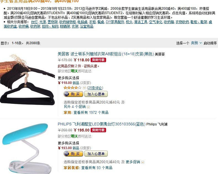Click the black velvet hangers product image
The width and height of the screenshot is (218, 174).
point(28,79)
